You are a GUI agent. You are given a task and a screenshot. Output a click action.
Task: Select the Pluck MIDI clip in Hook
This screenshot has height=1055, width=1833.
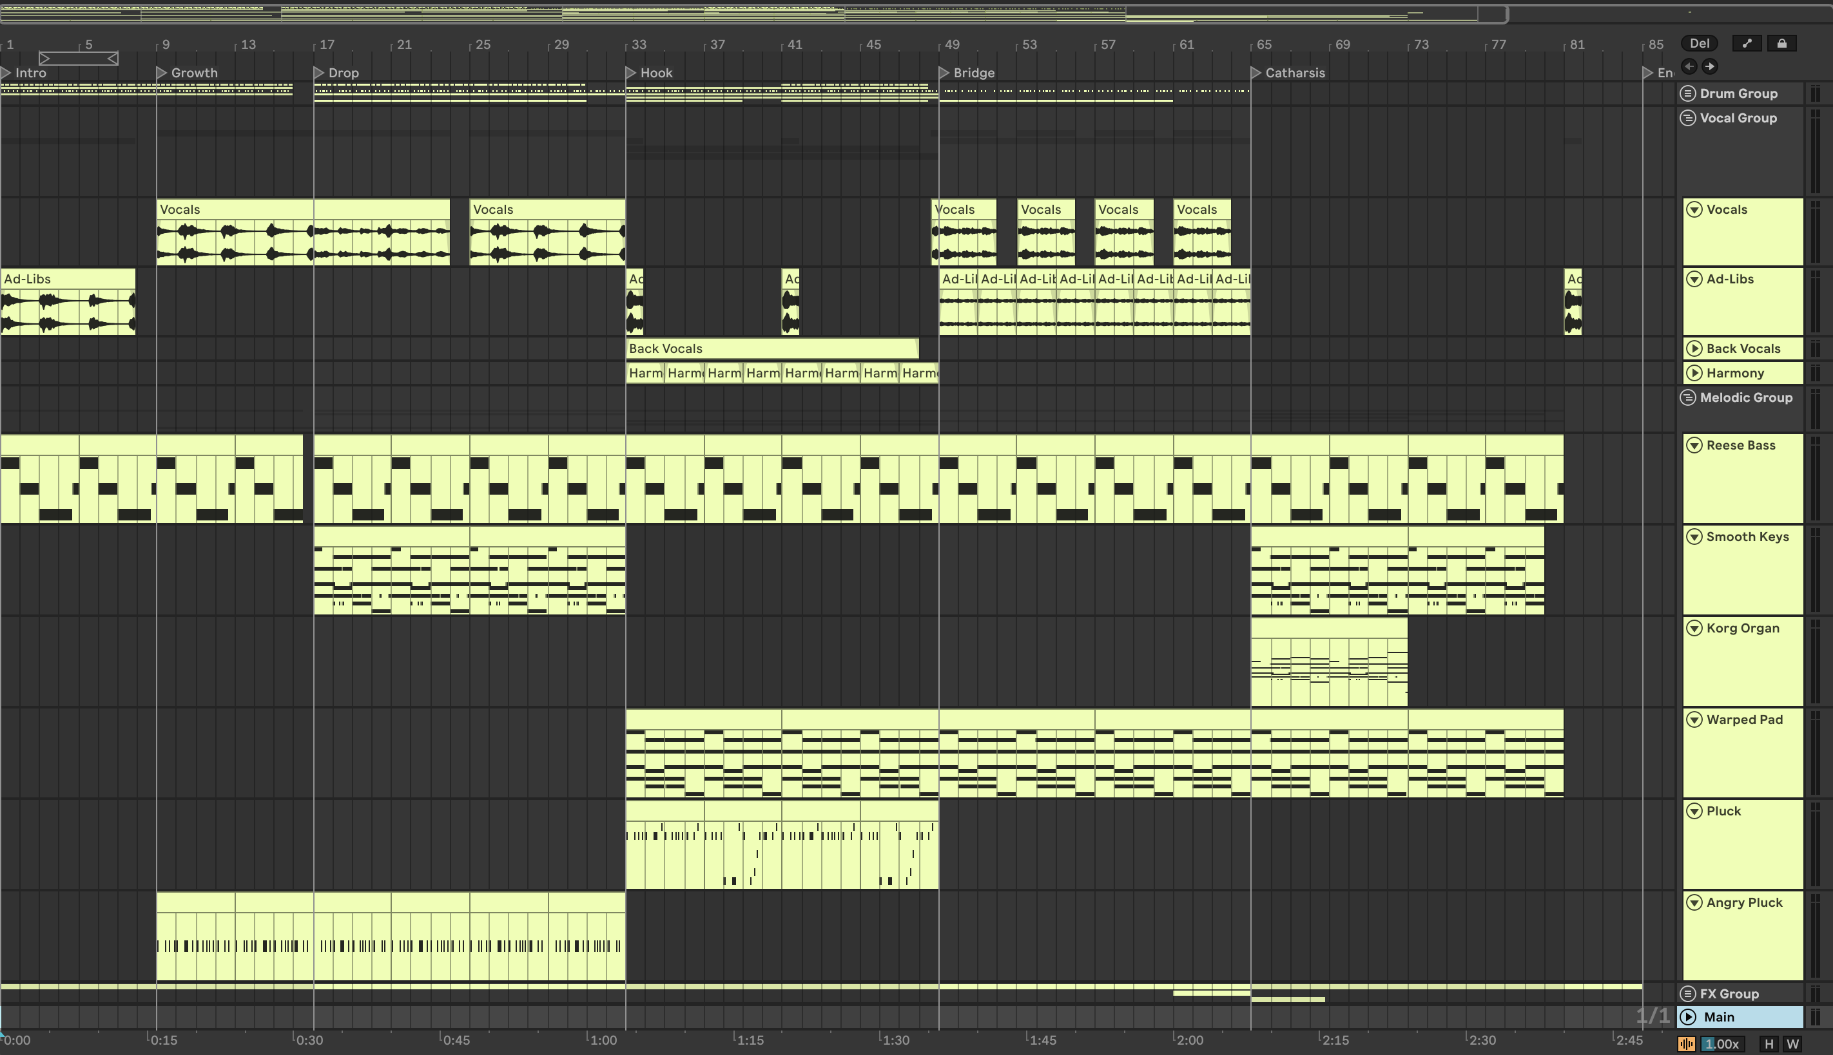782,845
